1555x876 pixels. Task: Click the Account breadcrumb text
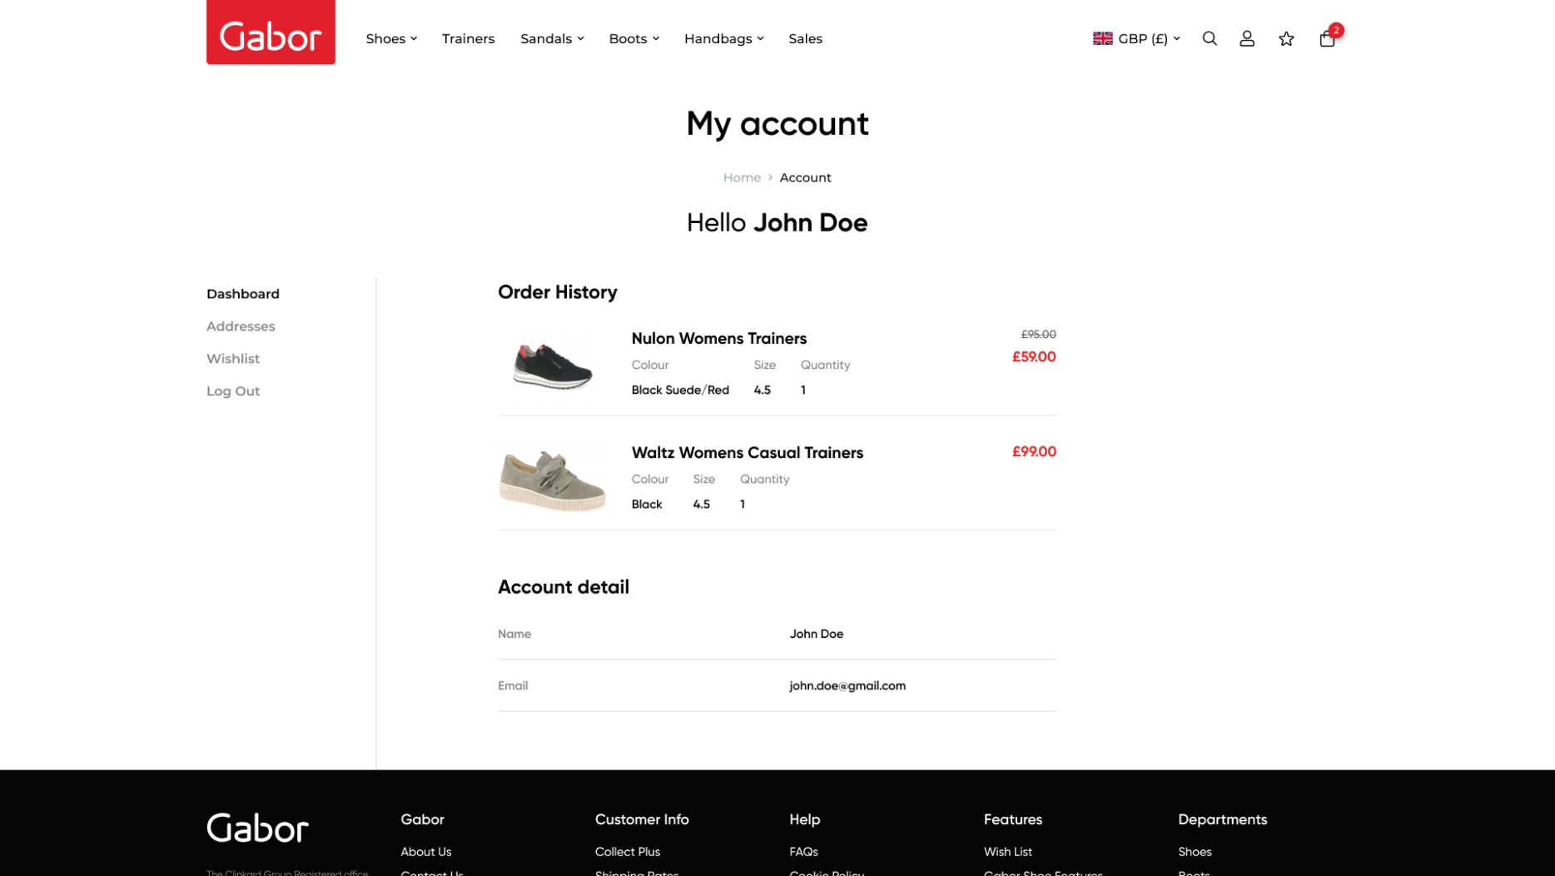tap(805, 177)
